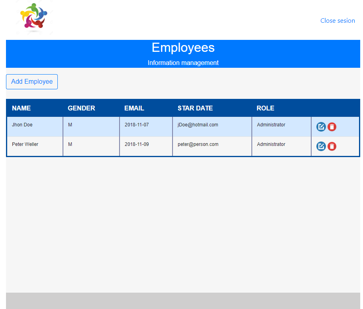
Task: Click the edit icon for Peter Weller
Action: [x=321, y=146]
